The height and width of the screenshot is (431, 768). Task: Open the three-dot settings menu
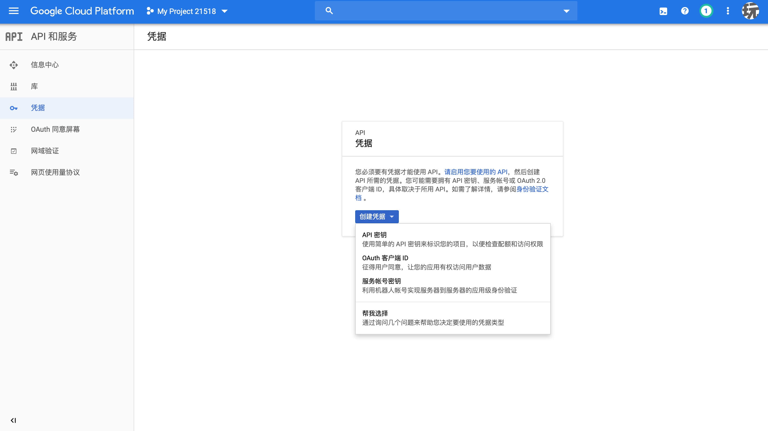728,11
